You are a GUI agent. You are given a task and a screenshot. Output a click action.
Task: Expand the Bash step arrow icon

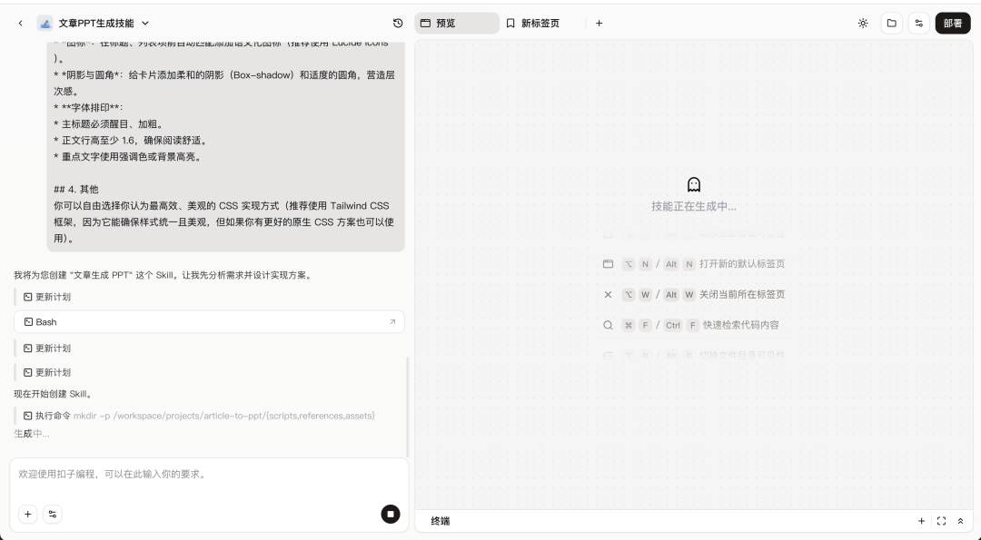[x=392, y=322]
